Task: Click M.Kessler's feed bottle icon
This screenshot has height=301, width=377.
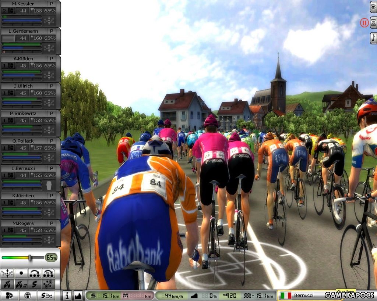Action: [10, 11]
